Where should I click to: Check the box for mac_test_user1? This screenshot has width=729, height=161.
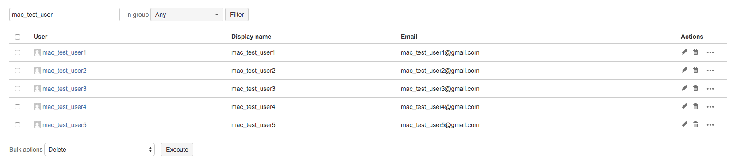[18, 52]
